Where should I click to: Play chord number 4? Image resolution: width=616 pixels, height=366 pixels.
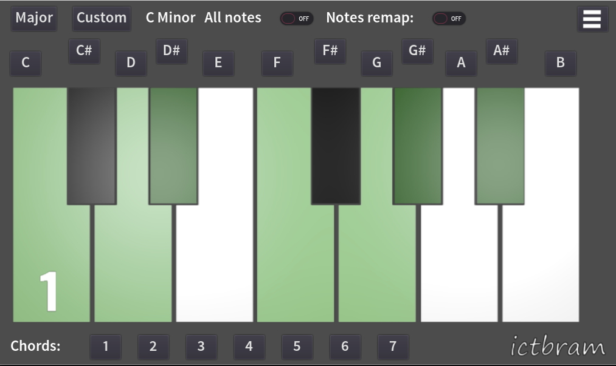point(249,347)
